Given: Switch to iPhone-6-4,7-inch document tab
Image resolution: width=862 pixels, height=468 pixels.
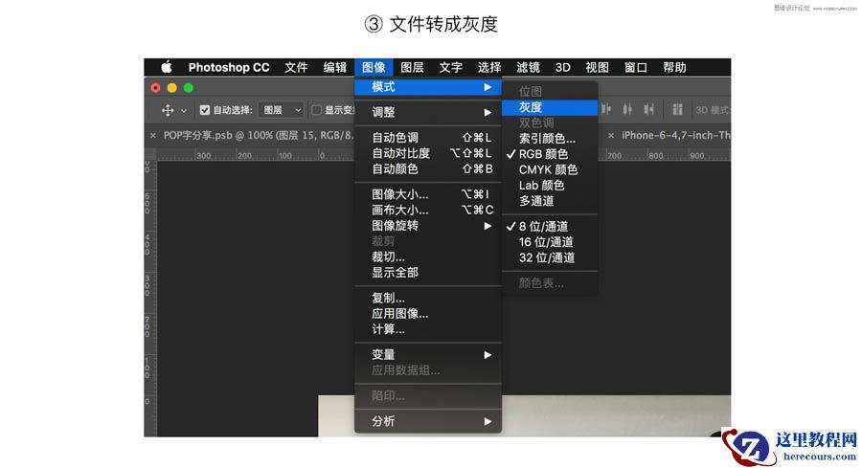Looking at the screenshot, I should (x=675, y=135).
